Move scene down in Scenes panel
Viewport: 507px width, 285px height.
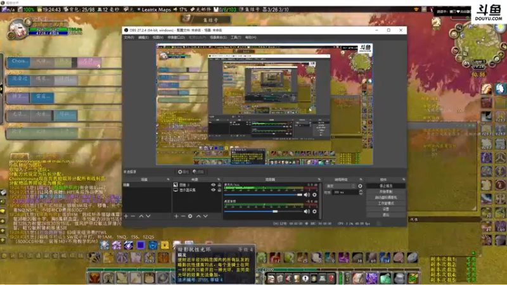pyautogui.click(x=148, y=216)
